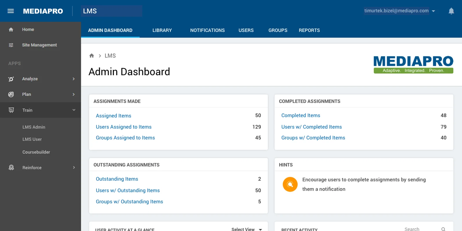462x231 pixels.
Task: Switch to the Reports tab
Action: click(309, 30)
